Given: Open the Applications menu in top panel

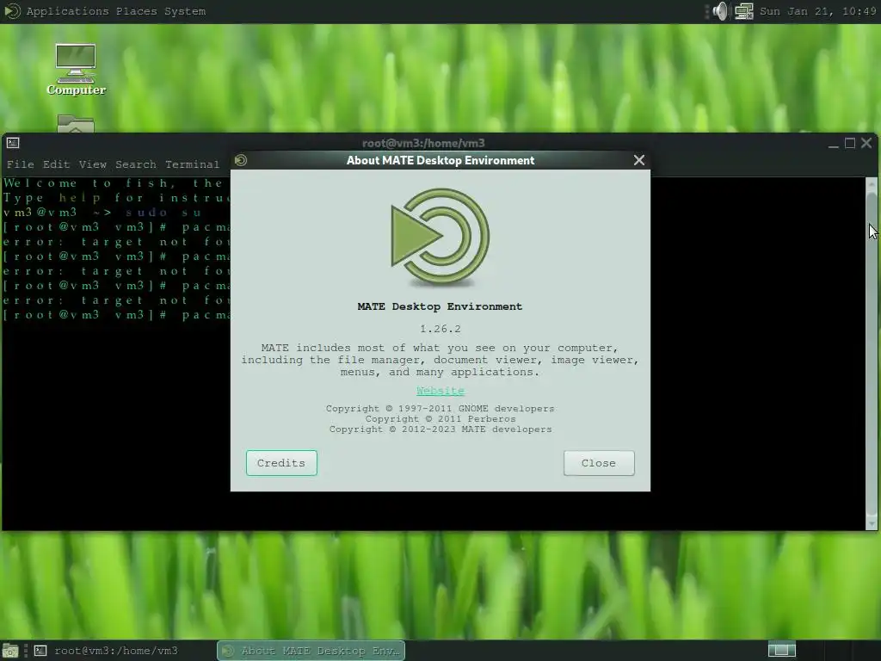Looking at the screenshot, I should 67,11.
